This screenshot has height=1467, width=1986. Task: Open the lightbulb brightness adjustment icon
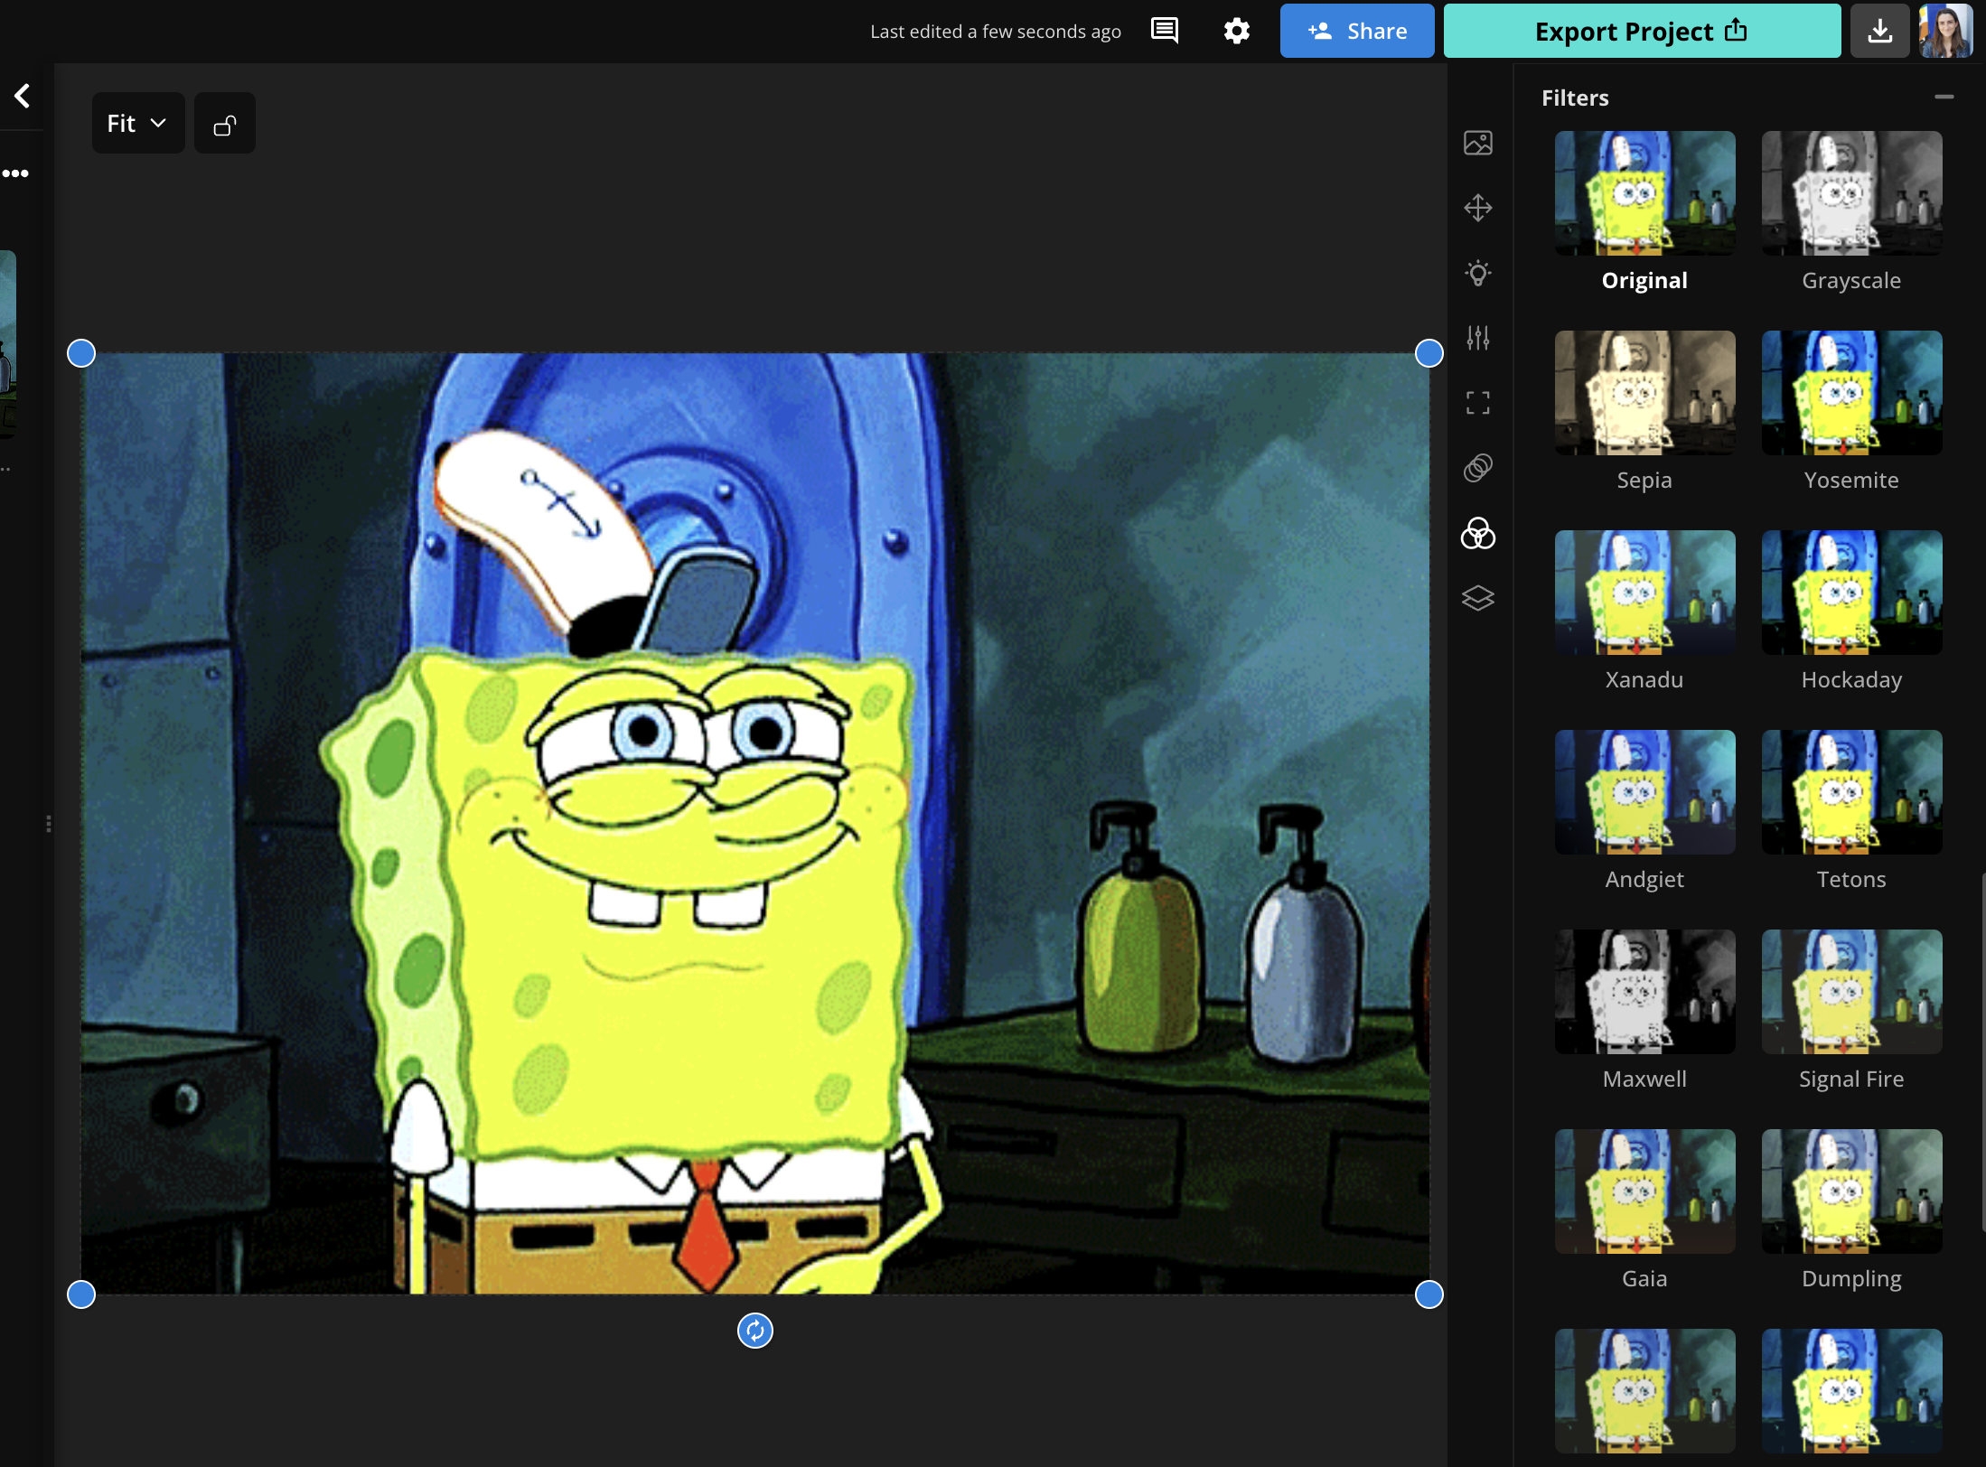point(1477,273)
